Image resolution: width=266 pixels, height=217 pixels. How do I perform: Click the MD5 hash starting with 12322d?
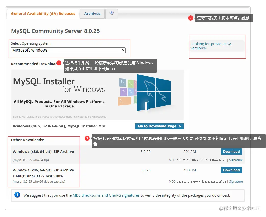201,160
